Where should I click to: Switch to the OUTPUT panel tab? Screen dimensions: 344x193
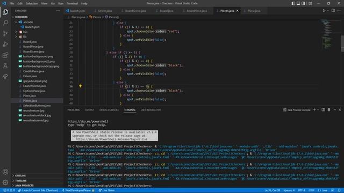[90, 110]
